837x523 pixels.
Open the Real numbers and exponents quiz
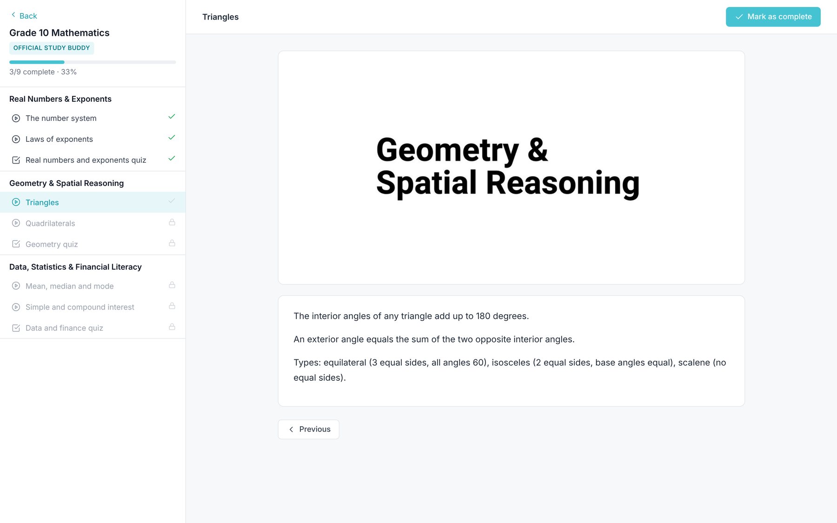tap(93, 160)
